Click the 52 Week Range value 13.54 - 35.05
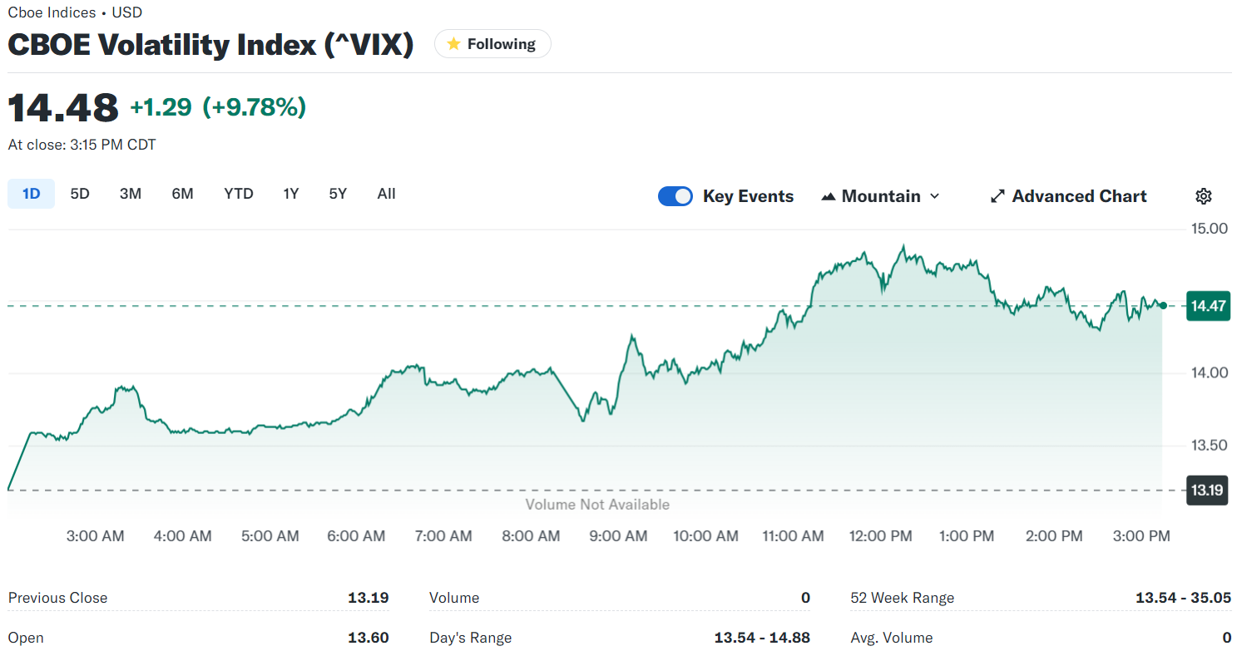The height and width of the screenshot is (651, 1237). point(1183,598)
